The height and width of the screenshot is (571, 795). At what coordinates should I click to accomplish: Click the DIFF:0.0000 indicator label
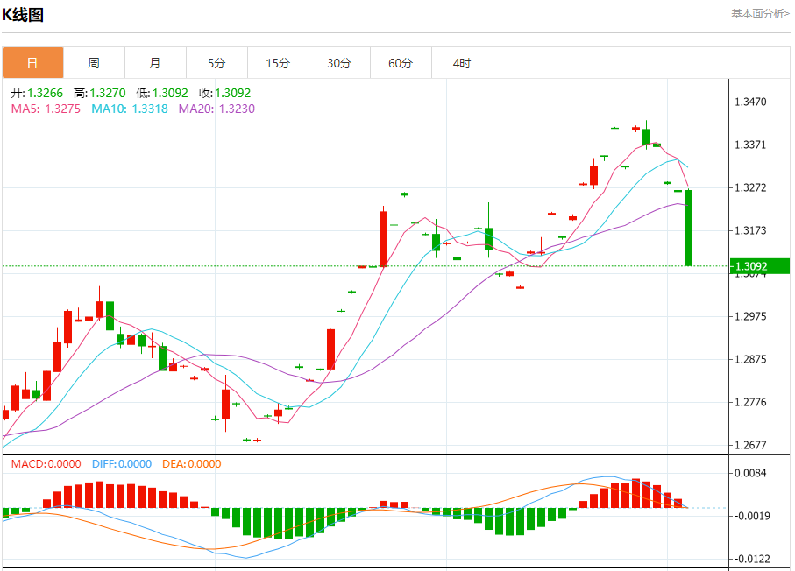pyautogui.click(x=122, y=463)
